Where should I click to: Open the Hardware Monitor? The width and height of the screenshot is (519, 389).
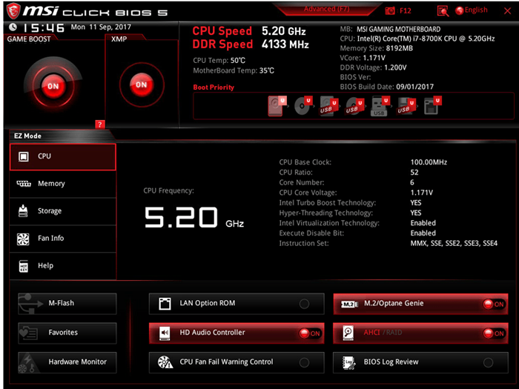(67, 362)
